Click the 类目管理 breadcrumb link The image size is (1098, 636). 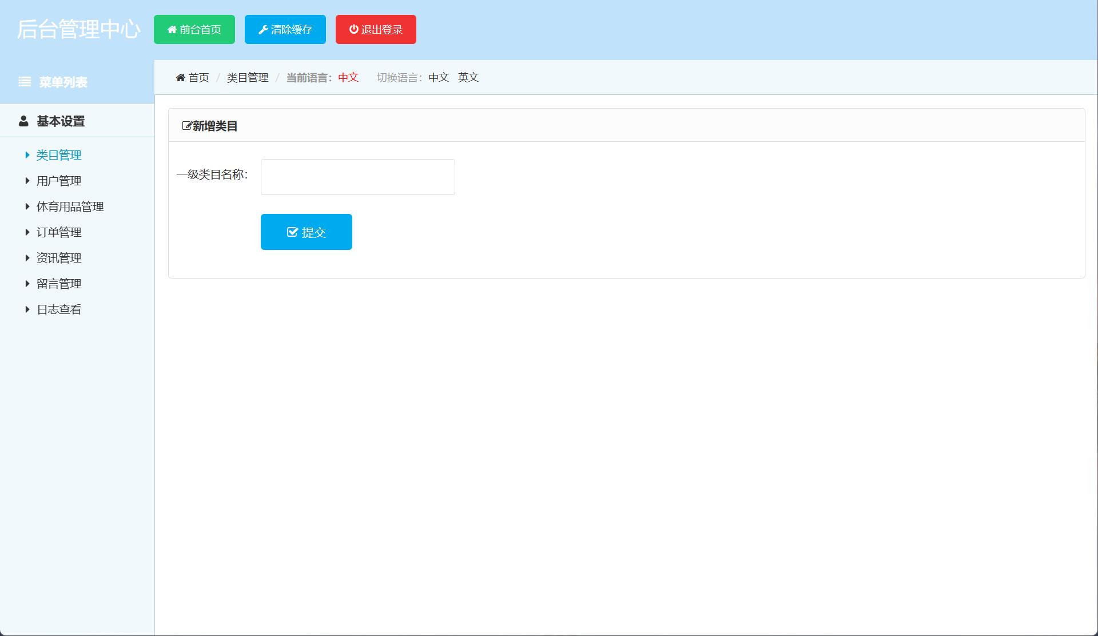247,78
